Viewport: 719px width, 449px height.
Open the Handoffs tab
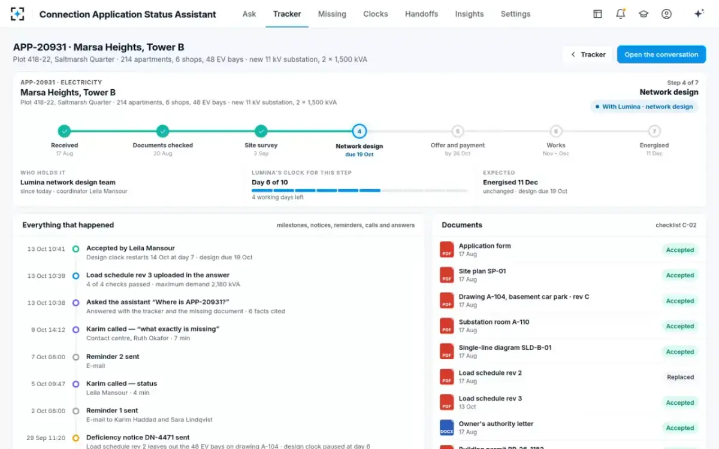[421, 14]
